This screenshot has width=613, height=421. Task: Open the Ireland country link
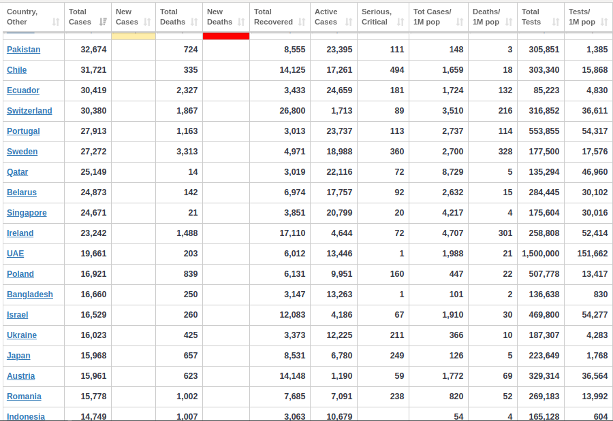(20, 233)
